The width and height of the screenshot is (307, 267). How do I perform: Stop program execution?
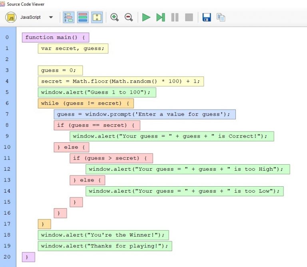[189, 18]
